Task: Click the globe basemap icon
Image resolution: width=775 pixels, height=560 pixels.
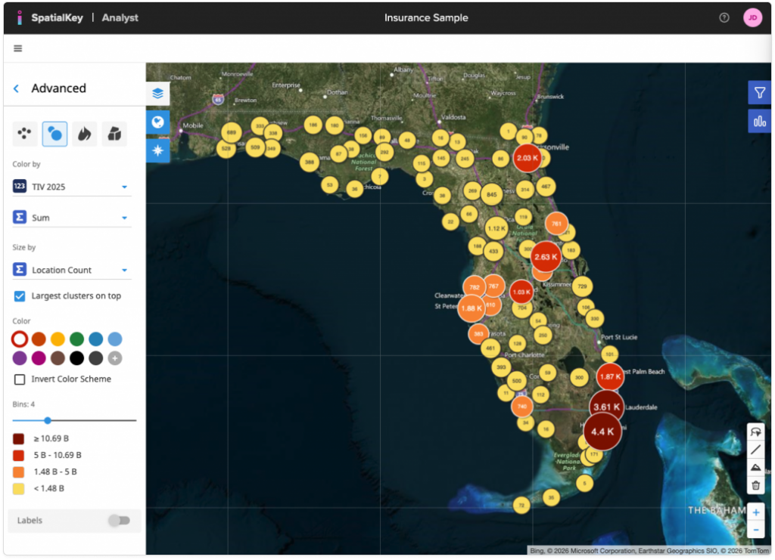Action: pos(157,122)
